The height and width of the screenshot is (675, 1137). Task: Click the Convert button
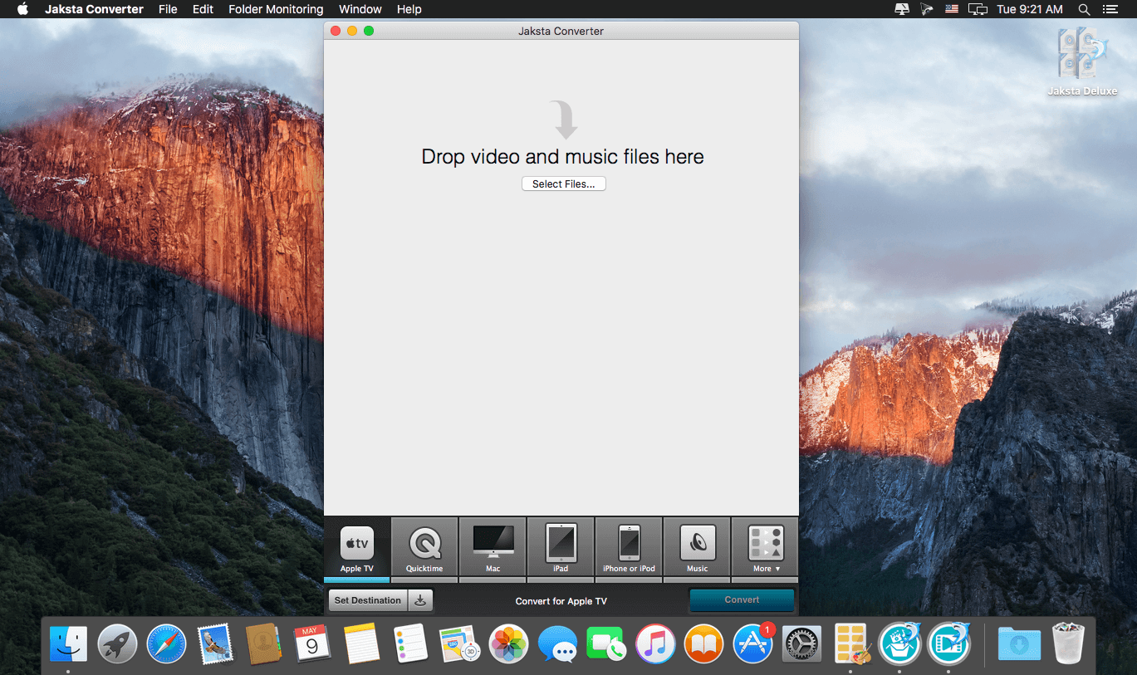click(742, 599)
